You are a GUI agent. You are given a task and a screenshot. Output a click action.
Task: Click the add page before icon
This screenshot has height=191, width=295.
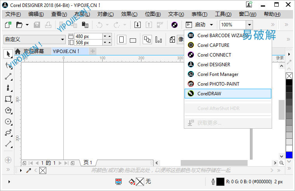[24, 163]
